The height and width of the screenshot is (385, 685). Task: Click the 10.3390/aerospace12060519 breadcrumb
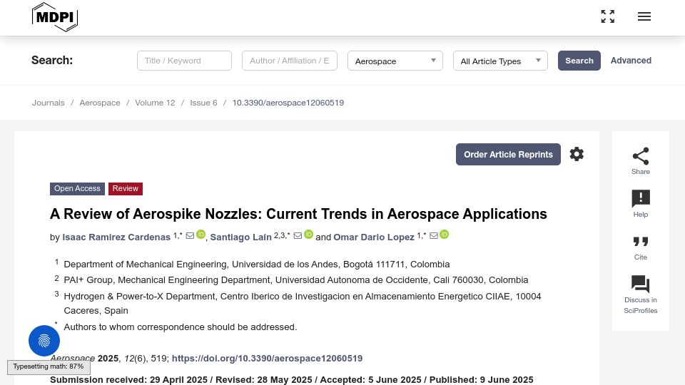tap(288, 103)
